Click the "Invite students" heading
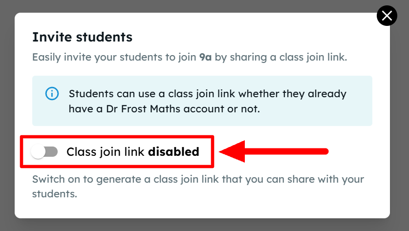 coord(82,37)
